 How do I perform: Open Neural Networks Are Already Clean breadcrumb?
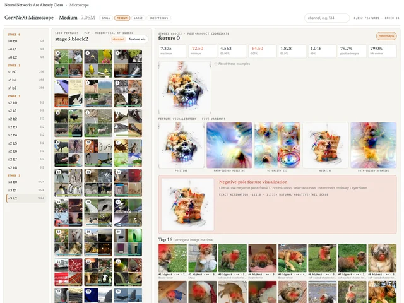pos(33,5)
